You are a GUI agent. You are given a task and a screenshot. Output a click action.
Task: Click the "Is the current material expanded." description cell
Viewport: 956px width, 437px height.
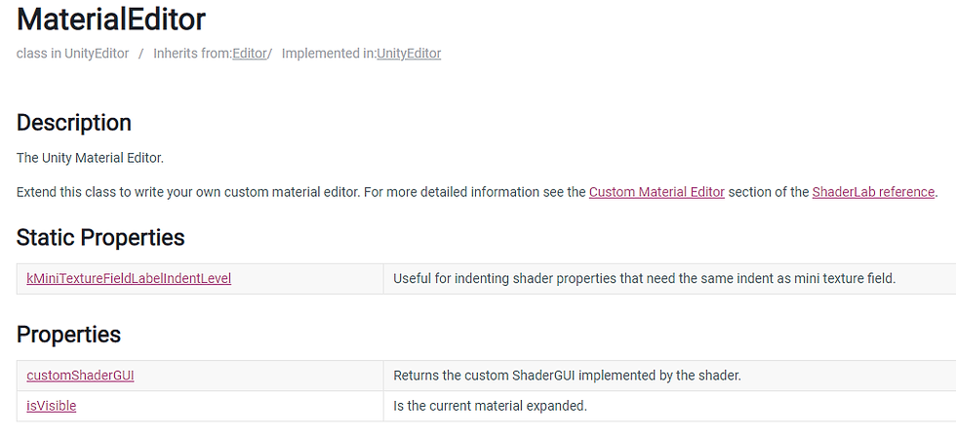[669, 406]
